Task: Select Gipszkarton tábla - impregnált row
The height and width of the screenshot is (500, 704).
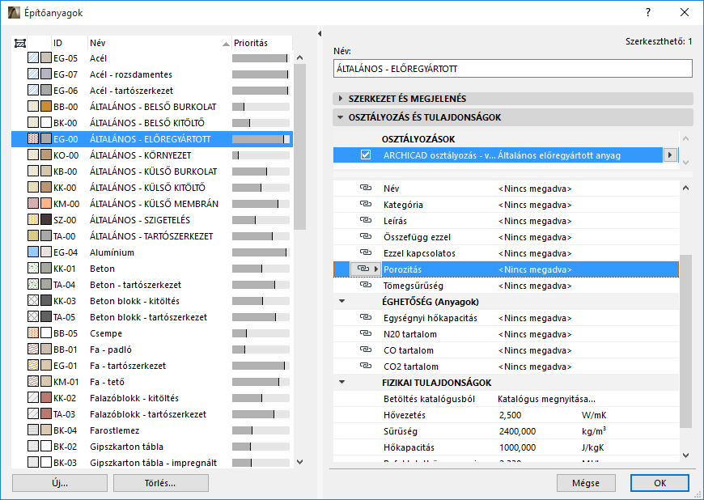Action: (152, 462)
